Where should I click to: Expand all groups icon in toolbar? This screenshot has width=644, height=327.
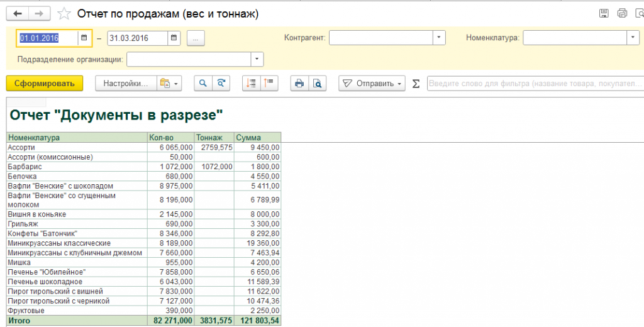[251, 84]
